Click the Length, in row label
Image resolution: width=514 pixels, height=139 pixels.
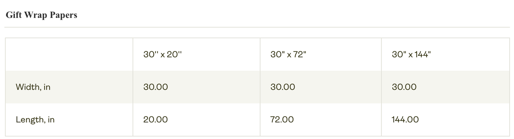35,120
